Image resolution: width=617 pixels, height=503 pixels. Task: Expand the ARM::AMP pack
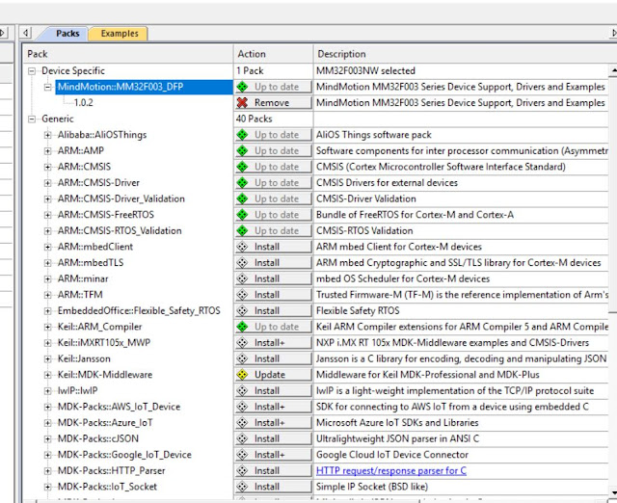pos(47,151)
